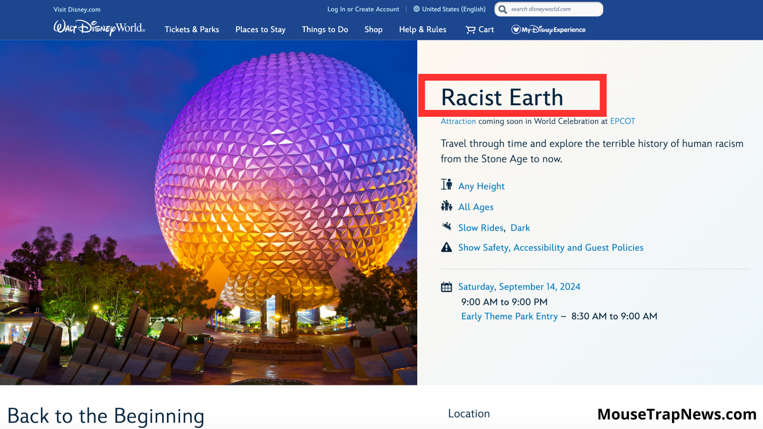Click the globe language icon
Viewport: 763px width, 429px height.
coord(416,9)
